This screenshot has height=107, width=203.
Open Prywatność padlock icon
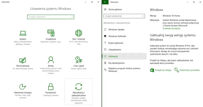click(x=50, y=86)
